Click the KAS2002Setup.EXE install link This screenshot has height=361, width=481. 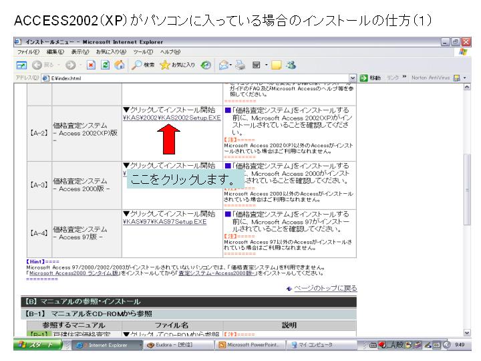[172, 118]
